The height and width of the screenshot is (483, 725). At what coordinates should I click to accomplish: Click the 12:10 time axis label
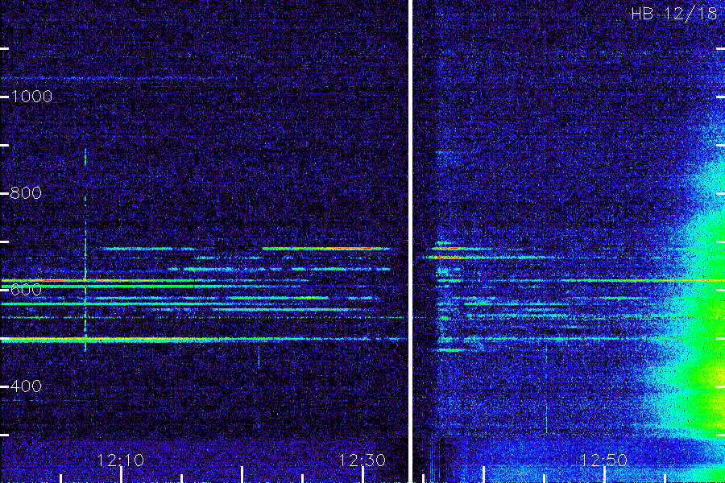pos(120,460)
